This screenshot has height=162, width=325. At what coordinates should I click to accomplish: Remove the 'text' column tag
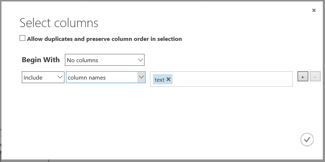tap(168, 80)
